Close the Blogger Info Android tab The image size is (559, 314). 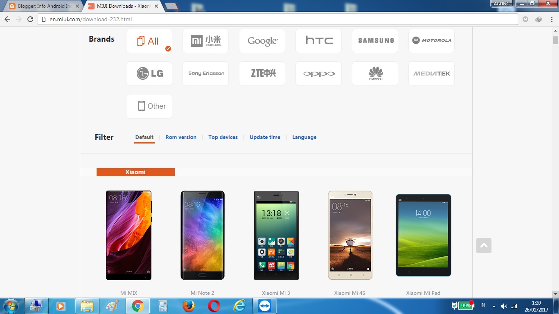click(77, 6)
